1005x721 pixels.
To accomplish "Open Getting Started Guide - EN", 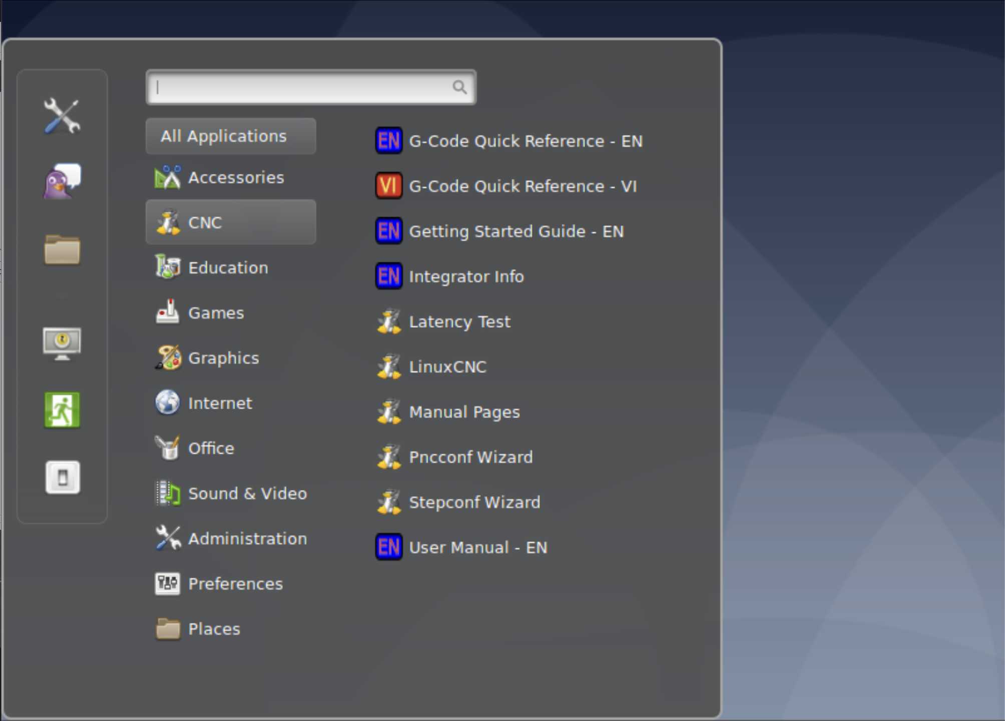I will click(x=516, y=231).
